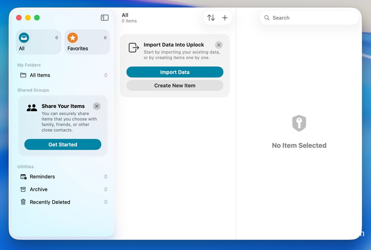Open the sort order arrows
The image size is (371, 250).
(x=211, y=18)
